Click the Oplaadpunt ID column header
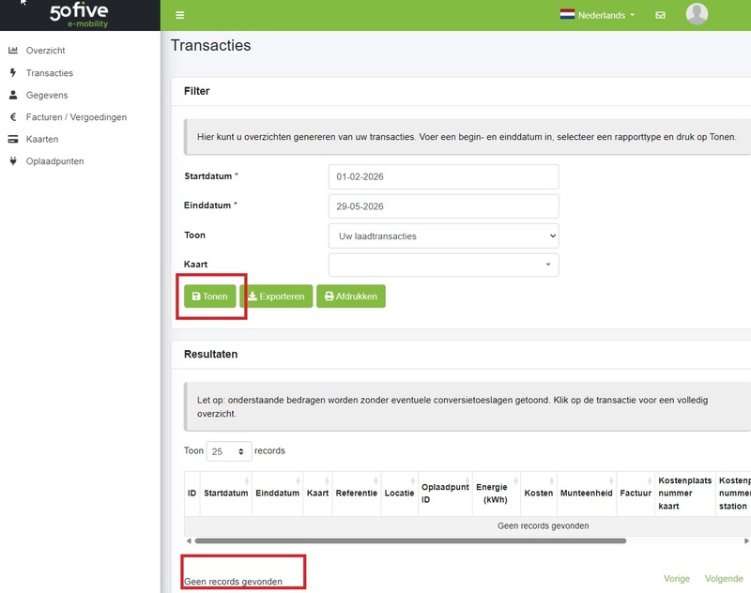The width and height of the screenshot is (751, 593). [x=445, y=493]
